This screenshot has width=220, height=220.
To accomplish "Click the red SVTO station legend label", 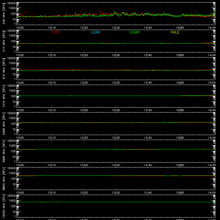I will tap(56, 32).
